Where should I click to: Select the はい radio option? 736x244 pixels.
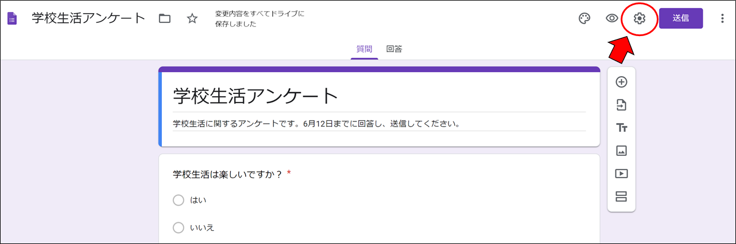click(x=179, y=200)
